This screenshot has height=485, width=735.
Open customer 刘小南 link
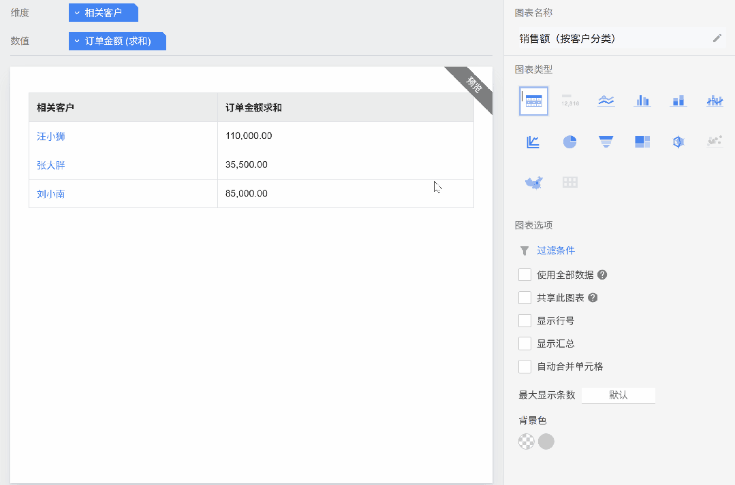(50, 194)
